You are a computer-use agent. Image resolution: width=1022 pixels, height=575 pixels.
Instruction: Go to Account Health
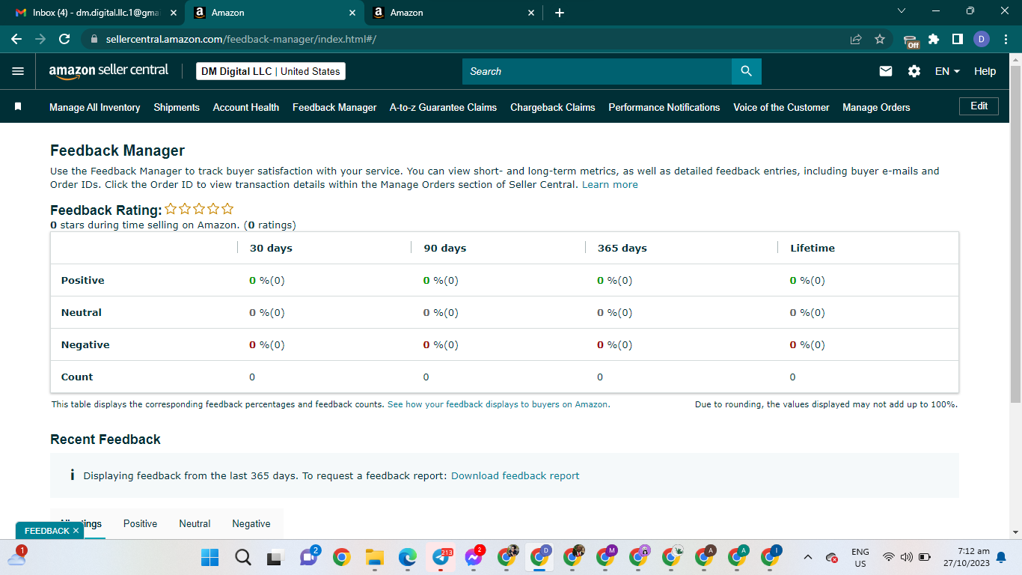pos(246,107)
